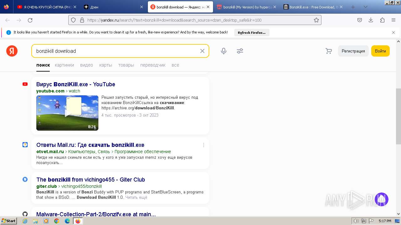Reload the current page
The width and height of the screenshot is (401, 225).
[30, 20]
